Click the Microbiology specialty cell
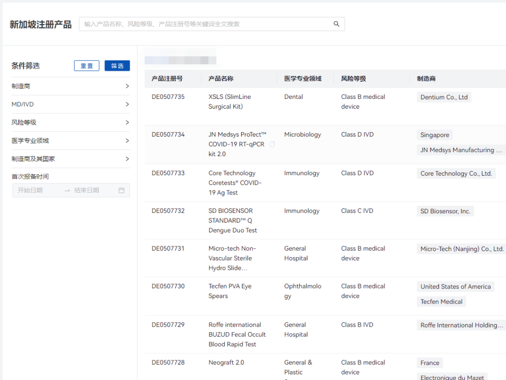The image size is (506, 380). point(302,134)
